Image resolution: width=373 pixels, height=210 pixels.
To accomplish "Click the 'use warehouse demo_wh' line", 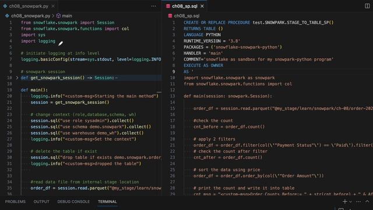I will (87, 133).
